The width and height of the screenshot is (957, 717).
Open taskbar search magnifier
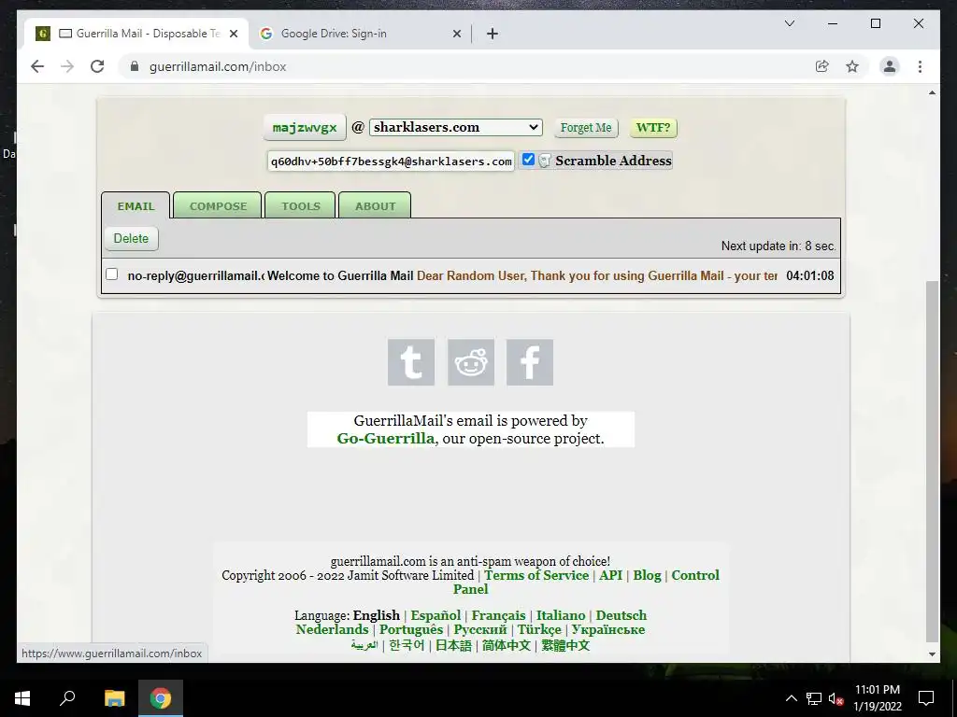tap(67, 698)
